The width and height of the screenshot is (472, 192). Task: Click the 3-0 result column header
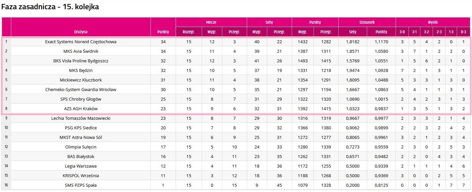point(402,32)
